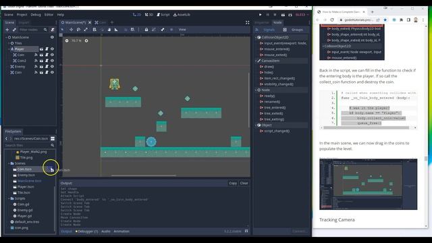This screenshot has width=432, height=243.
Task: Toggle visibility of the bottom Coin node
Action: point(52,72)
